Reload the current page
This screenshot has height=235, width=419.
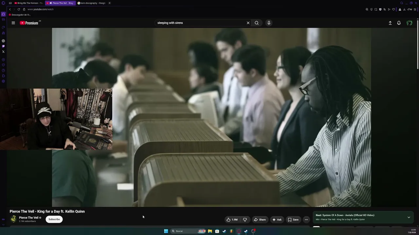tap(19, 9)
